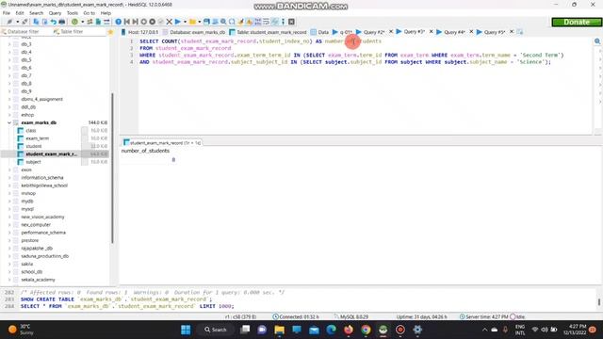
Task: Switch to the Host: 127.0.0.1 tab
Action: coord(139,32)
